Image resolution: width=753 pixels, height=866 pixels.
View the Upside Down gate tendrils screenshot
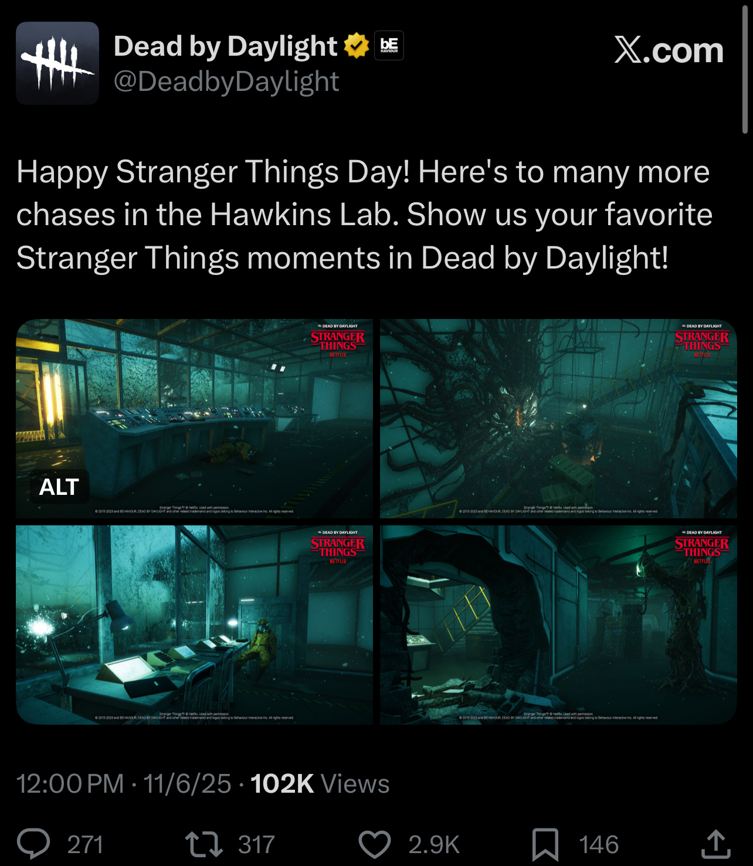coord(558,419)
